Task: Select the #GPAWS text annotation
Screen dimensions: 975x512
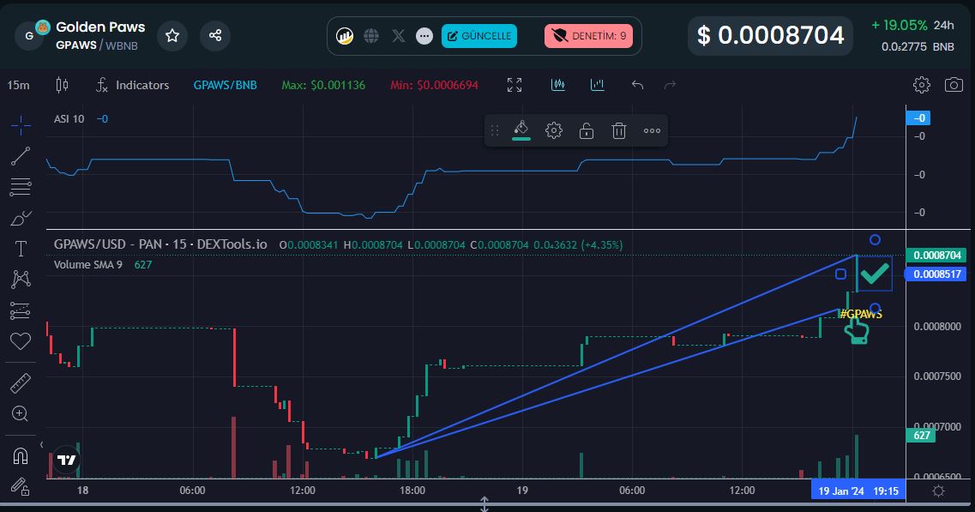Action: coord(861,314)
